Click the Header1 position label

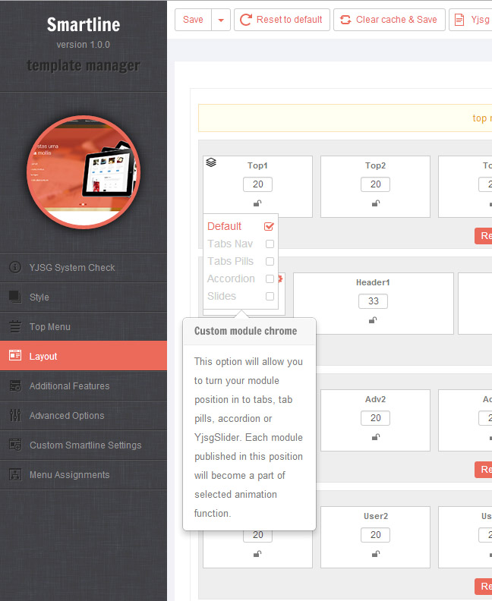pos(373,282)
